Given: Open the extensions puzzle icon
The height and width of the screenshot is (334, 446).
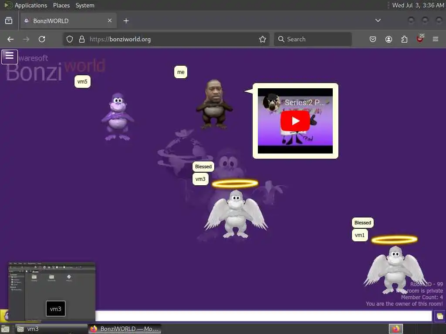Looking at the screenshot, I should click(x=404, y=39).
